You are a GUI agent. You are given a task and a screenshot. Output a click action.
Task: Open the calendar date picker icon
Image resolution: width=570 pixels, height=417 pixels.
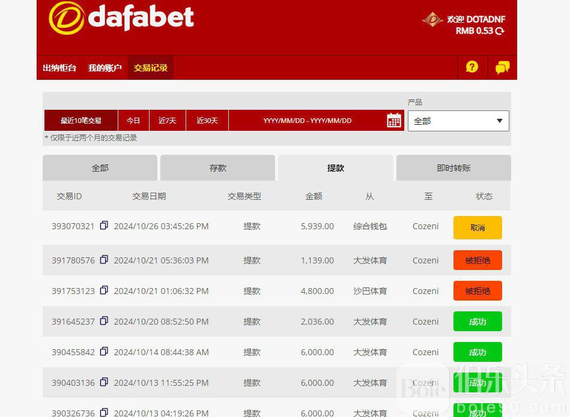click(394, 121)
